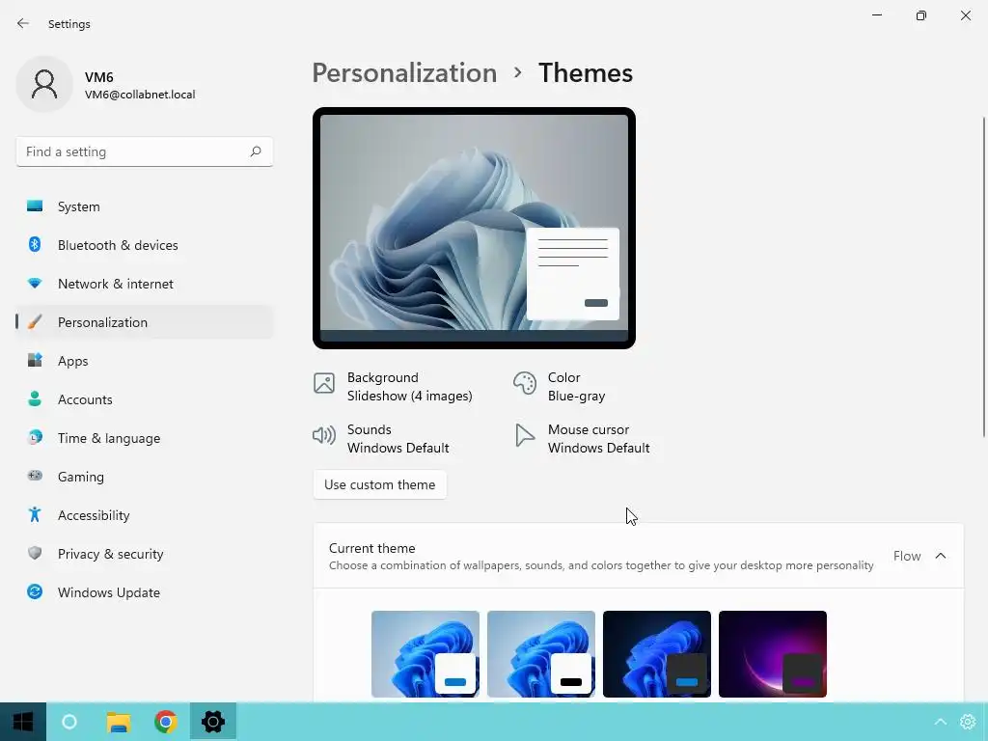Image resolution: width=988 pixels, height=741 pixels.
Task: Click the Mouse cursor arrow icon
Action: click(x=524, y=435)
